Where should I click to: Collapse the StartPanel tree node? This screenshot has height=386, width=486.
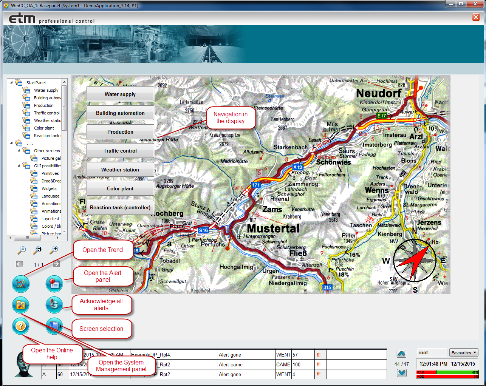(11, 82)
